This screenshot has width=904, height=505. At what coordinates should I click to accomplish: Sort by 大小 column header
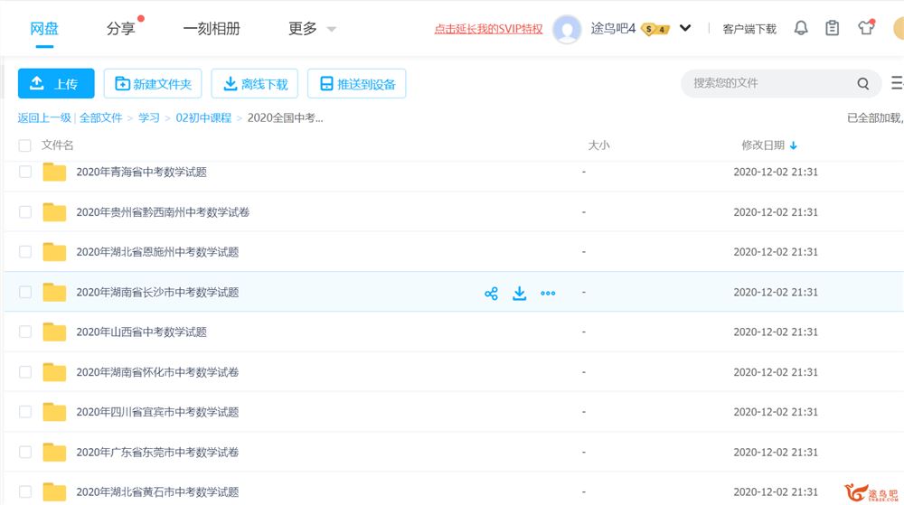pyautogui.click(x=598, y=145)
